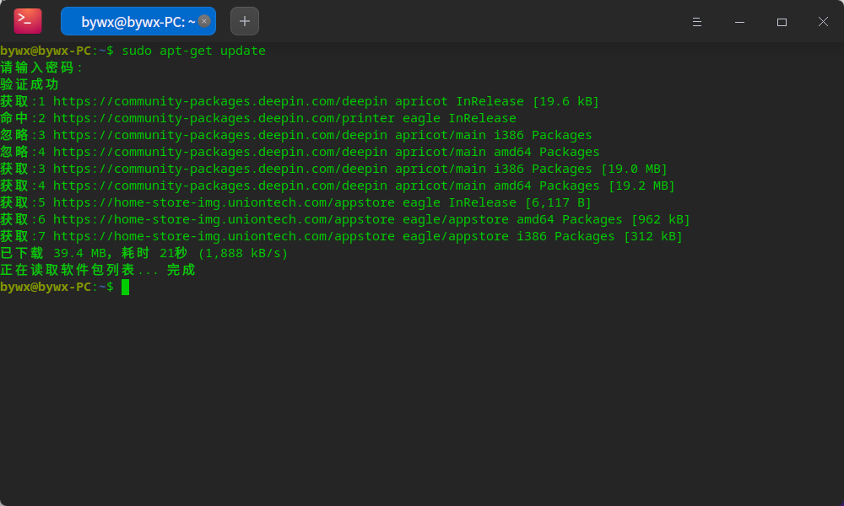This screenshot has width=844, height=506.
Task: Click the '正在读取软件包列表... 完成' line
Action: pyautogui.click(x=97, y=271)
